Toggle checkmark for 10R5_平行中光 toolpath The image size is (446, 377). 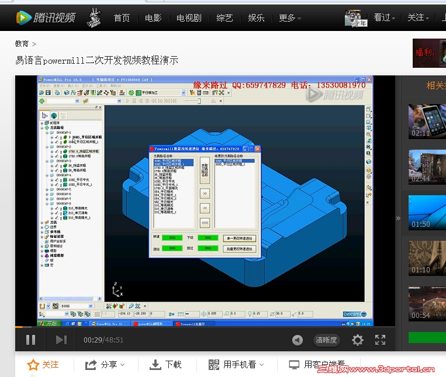[x=57, y=179]
